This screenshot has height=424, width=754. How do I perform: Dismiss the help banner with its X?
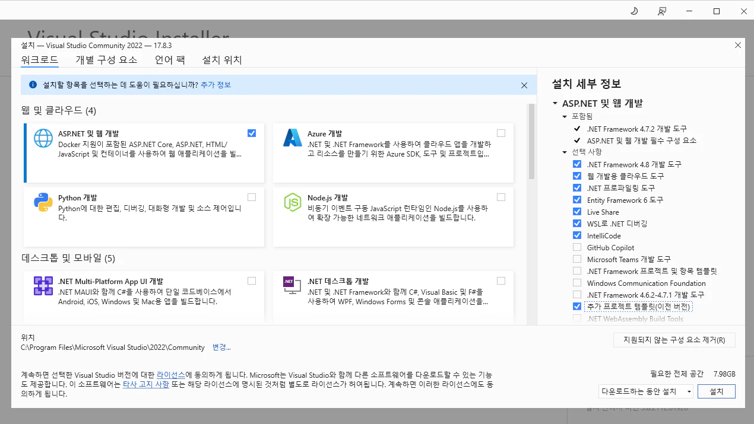[x=524, y=85]
